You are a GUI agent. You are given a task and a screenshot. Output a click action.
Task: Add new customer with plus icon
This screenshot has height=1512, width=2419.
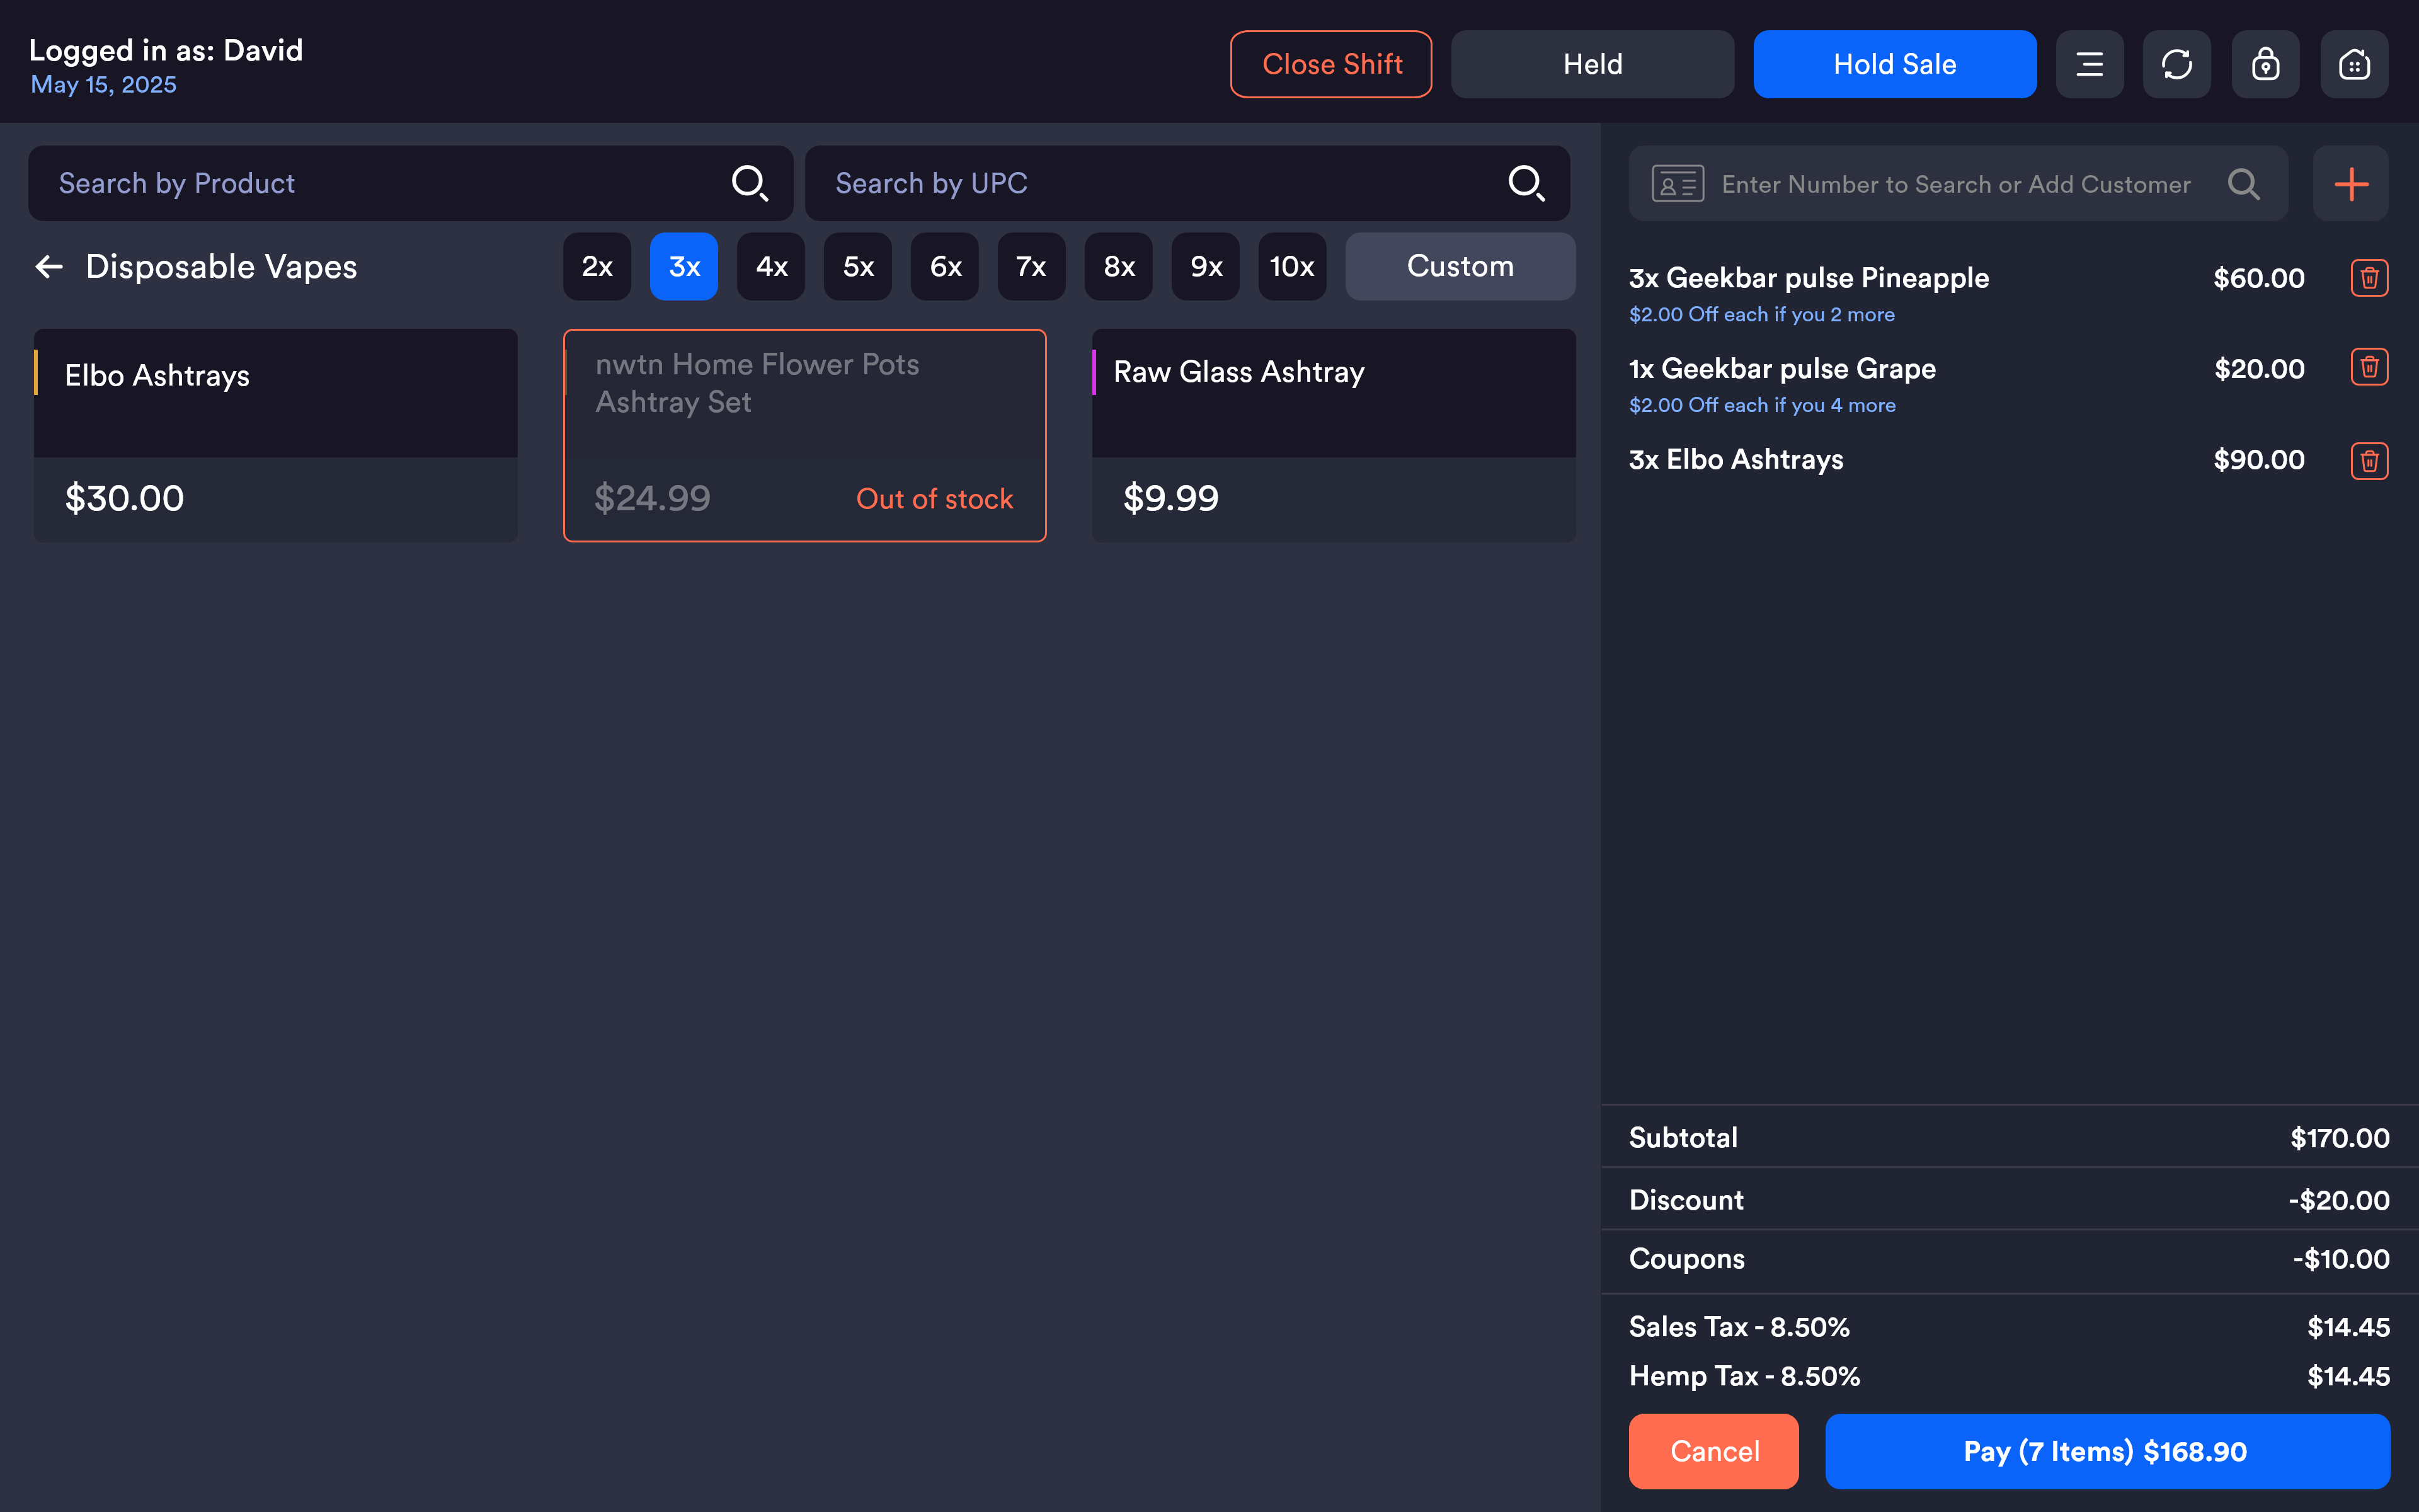tap(2350, 184)
